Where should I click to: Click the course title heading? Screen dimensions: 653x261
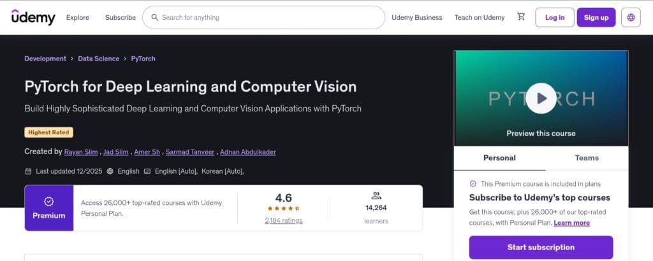(x=190, y=87)
